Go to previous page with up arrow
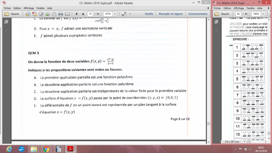 (76, 14)
